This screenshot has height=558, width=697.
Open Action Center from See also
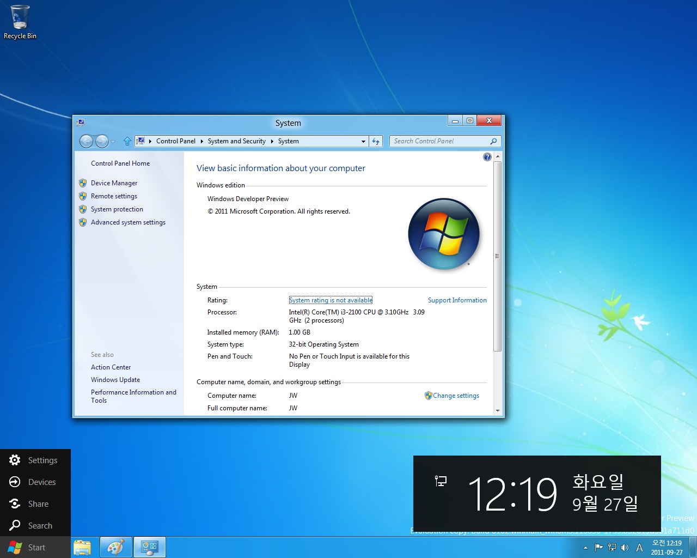(111, 367)
